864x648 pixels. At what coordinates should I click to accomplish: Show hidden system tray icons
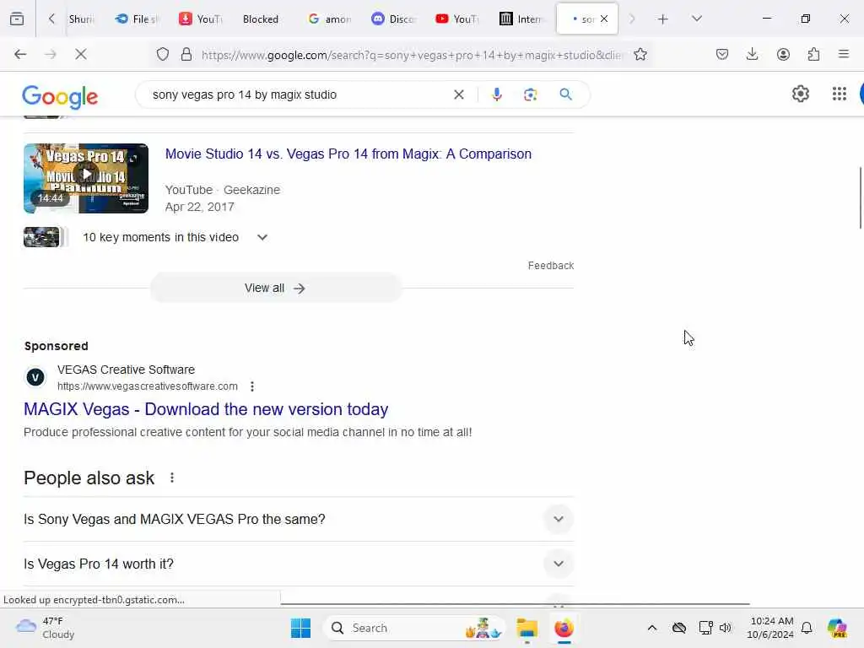pos(652,628)
